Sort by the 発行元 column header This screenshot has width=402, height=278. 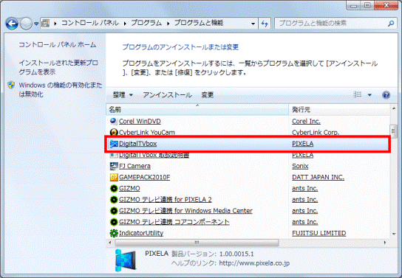tap(339, 110)
